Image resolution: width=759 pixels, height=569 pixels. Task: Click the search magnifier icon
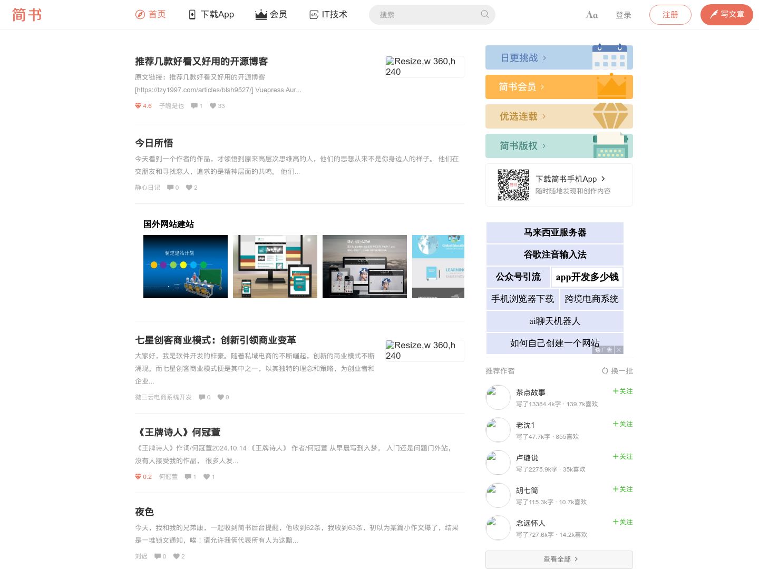[x=484, y=14]
